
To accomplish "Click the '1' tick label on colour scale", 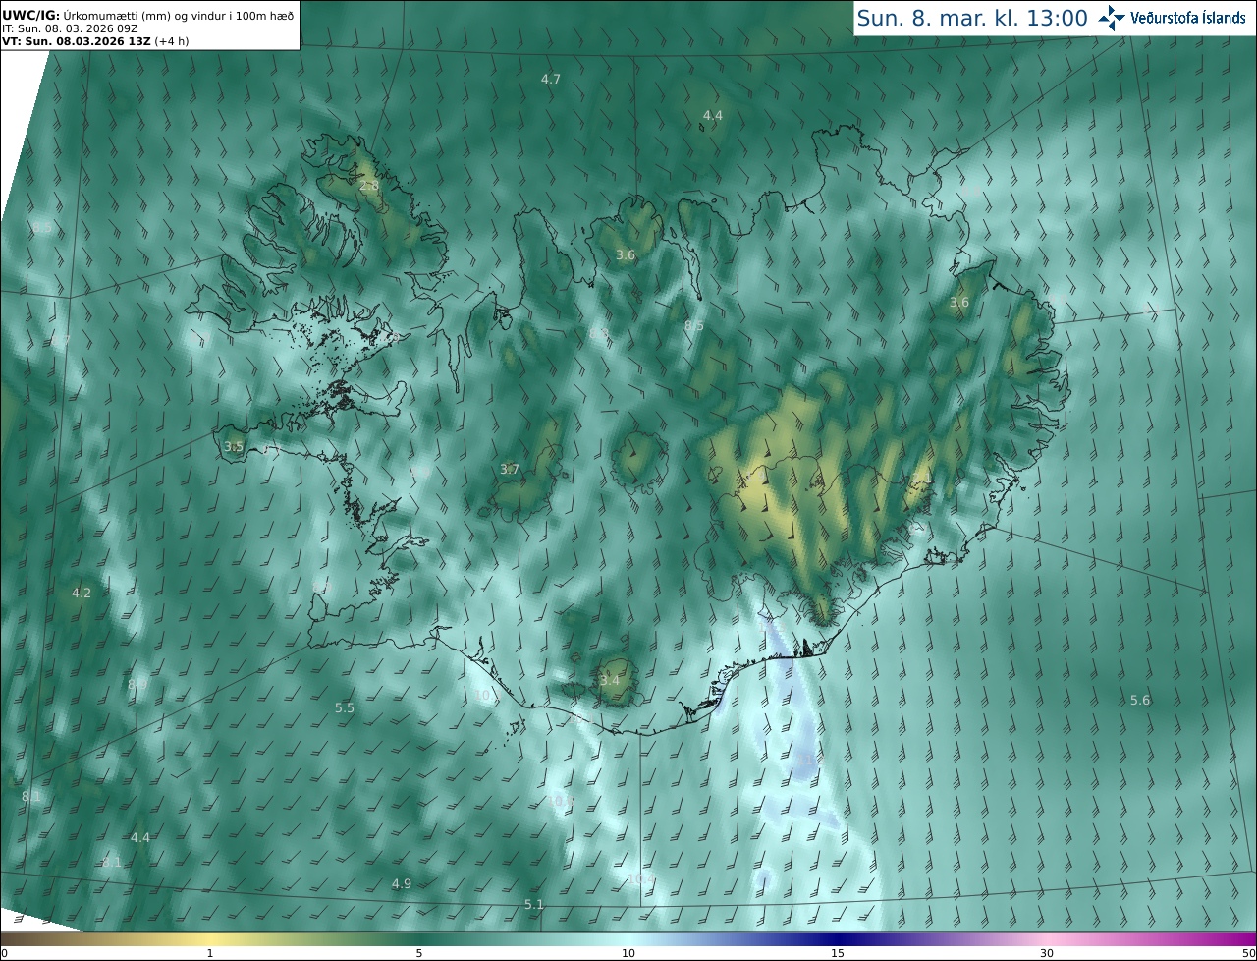I will [210, 953].
